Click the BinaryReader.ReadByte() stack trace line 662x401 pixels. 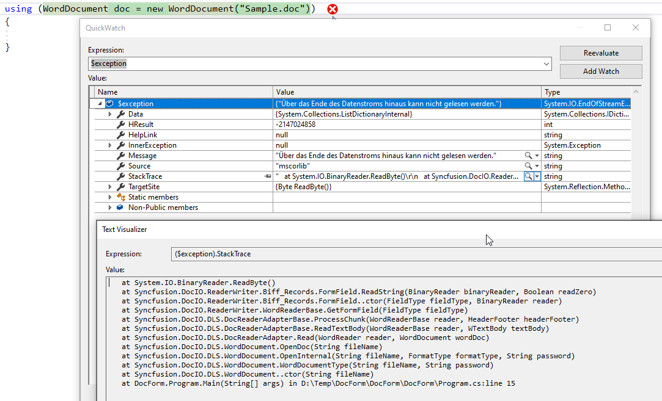pos(198,283)
